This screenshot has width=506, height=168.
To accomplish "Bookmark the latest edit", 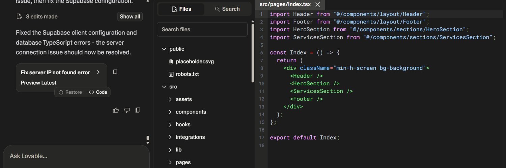I will pyautogui.click(x=115, y=72).
